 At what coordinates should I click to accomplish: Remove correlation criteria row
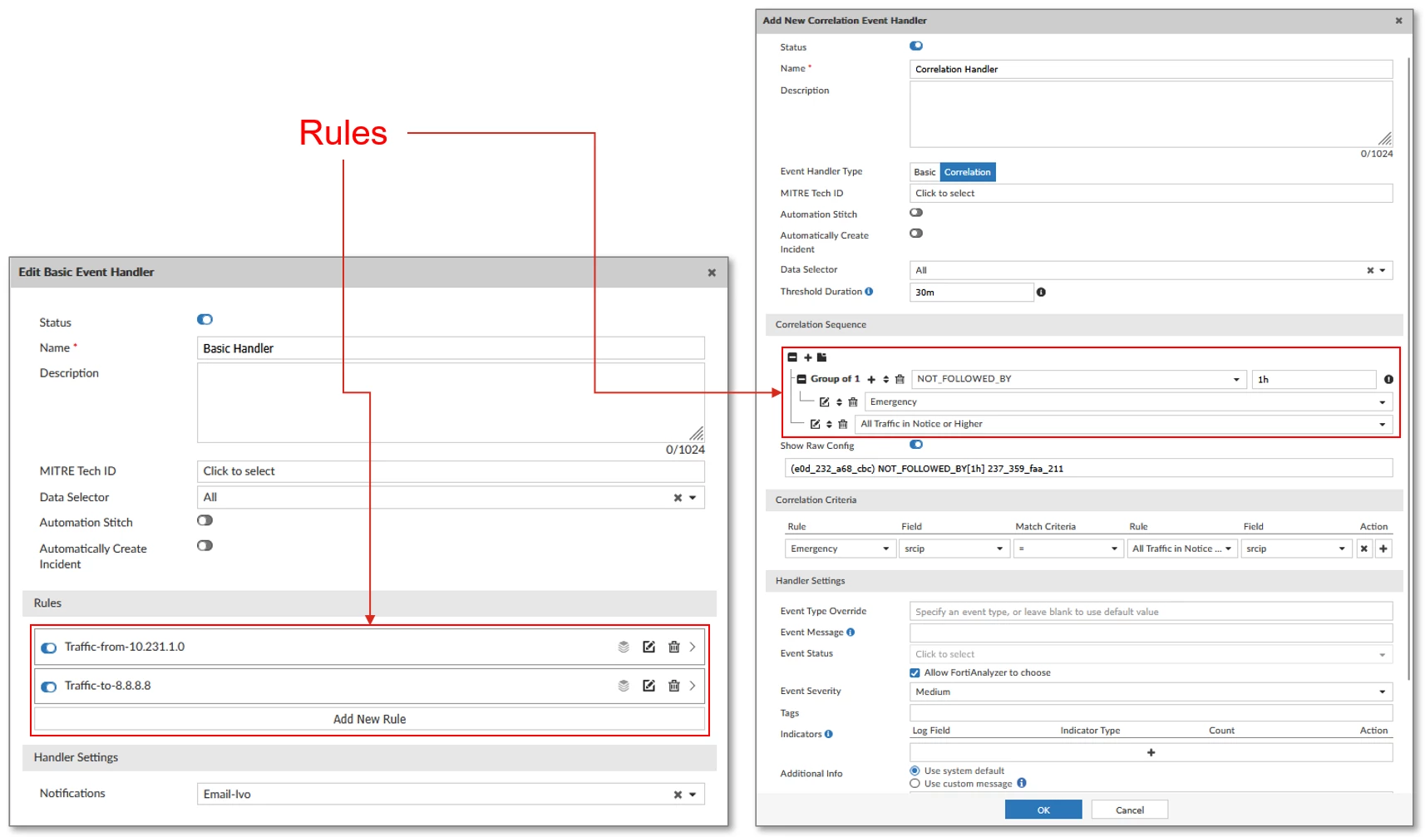pyautogui.click(x=1364, y=549)
